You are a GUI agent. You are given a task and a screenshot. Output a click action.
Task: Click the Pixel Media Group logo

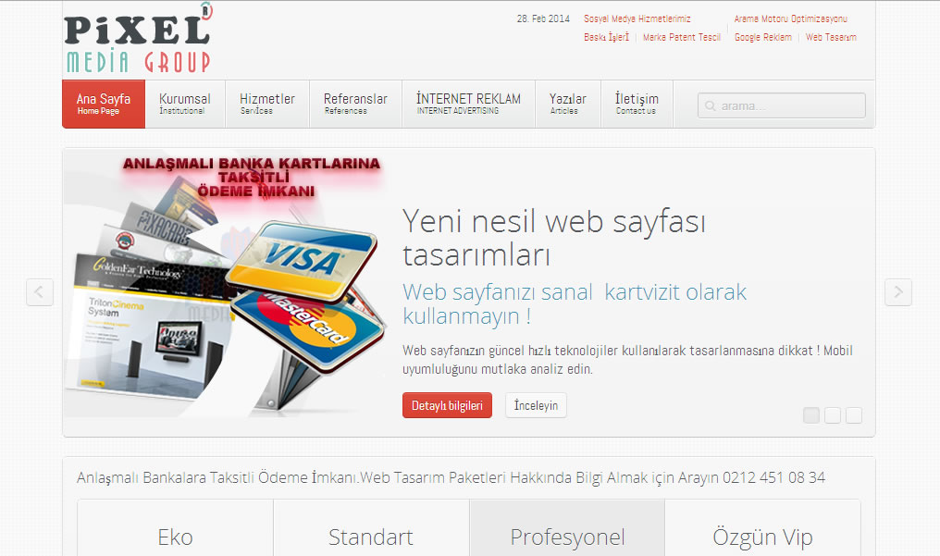138,38
